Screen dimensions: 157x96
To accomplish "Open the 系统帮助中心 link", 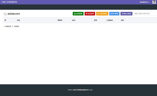I will coord(144,2).
